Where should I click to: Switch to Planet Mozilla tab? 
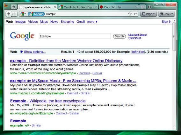coord(119,7)
